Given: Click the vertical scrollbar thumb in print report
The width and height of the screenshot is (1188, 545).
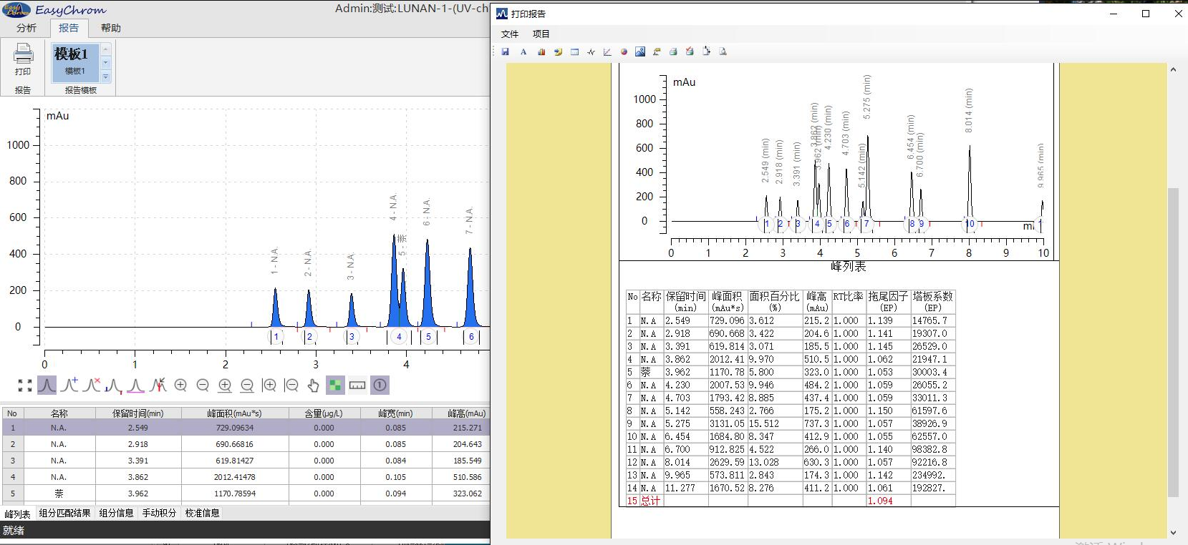Looking at the screenshot, I should click(x=1173, y=342).
